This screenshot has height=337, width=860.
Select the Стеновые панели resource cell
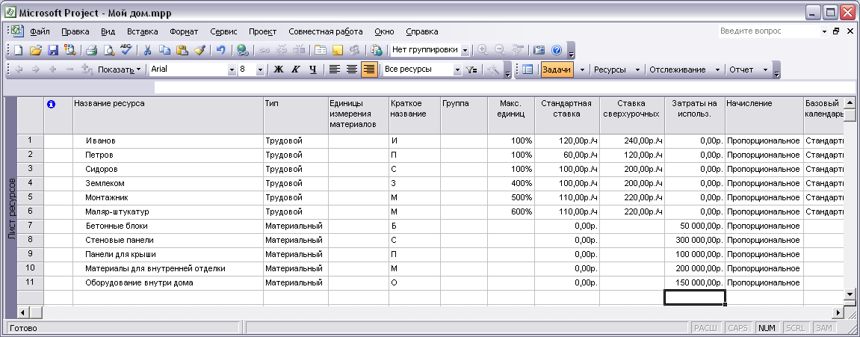pos(168,241)
